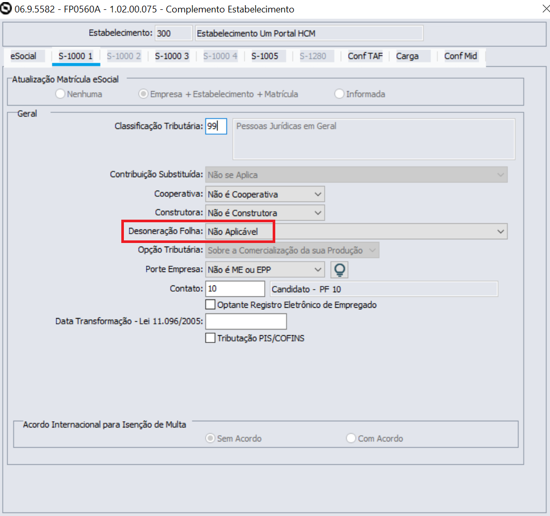Image resolution: width=550 pixels, height=516 pixels.
Task: Open the Desoneração Folha dropdown
Action: point(356,232)
